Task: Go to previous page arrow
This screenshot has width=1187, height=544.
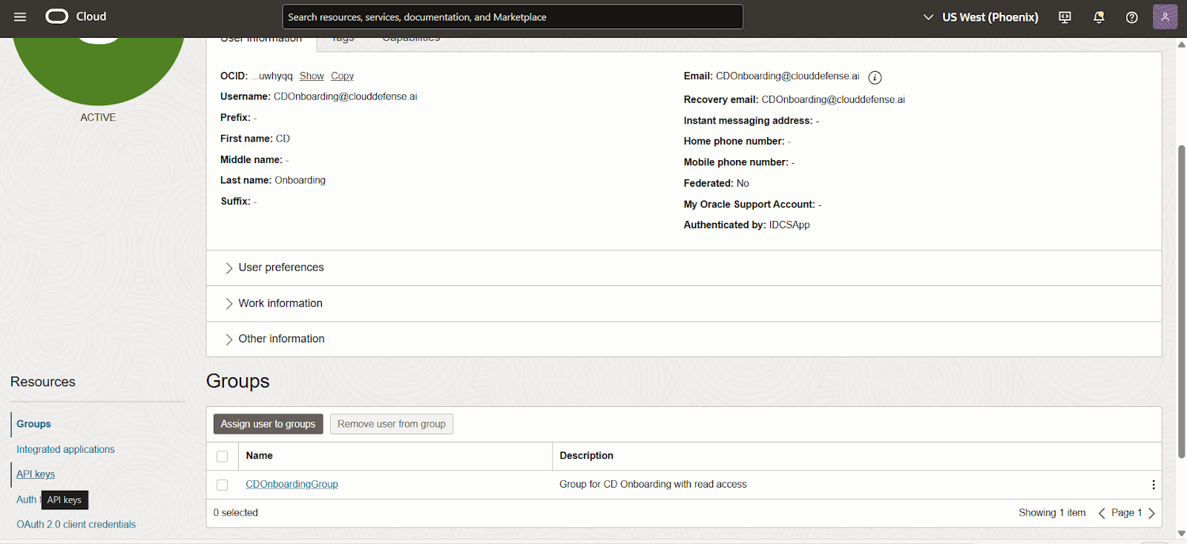Action: point(1102,513)
